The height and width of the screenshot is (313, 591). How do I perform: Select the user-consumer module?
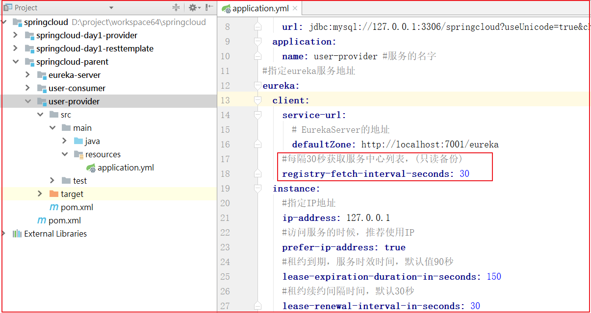[x=77, y=88]
